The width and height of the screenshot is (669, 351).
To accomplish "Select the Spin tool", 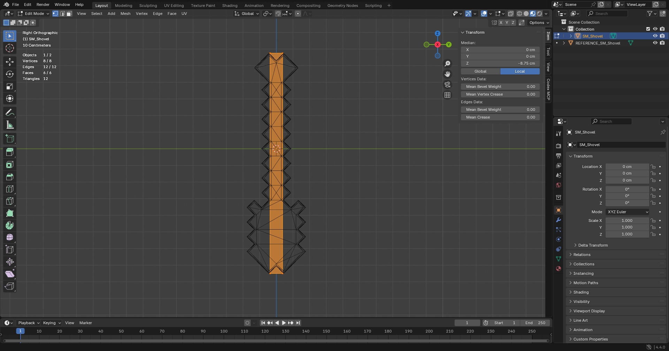I will [x=10, y=225].
